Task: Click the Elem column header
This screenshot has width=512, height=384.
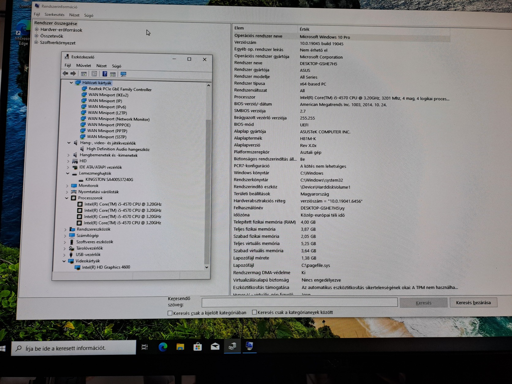Action: (239, 28)
